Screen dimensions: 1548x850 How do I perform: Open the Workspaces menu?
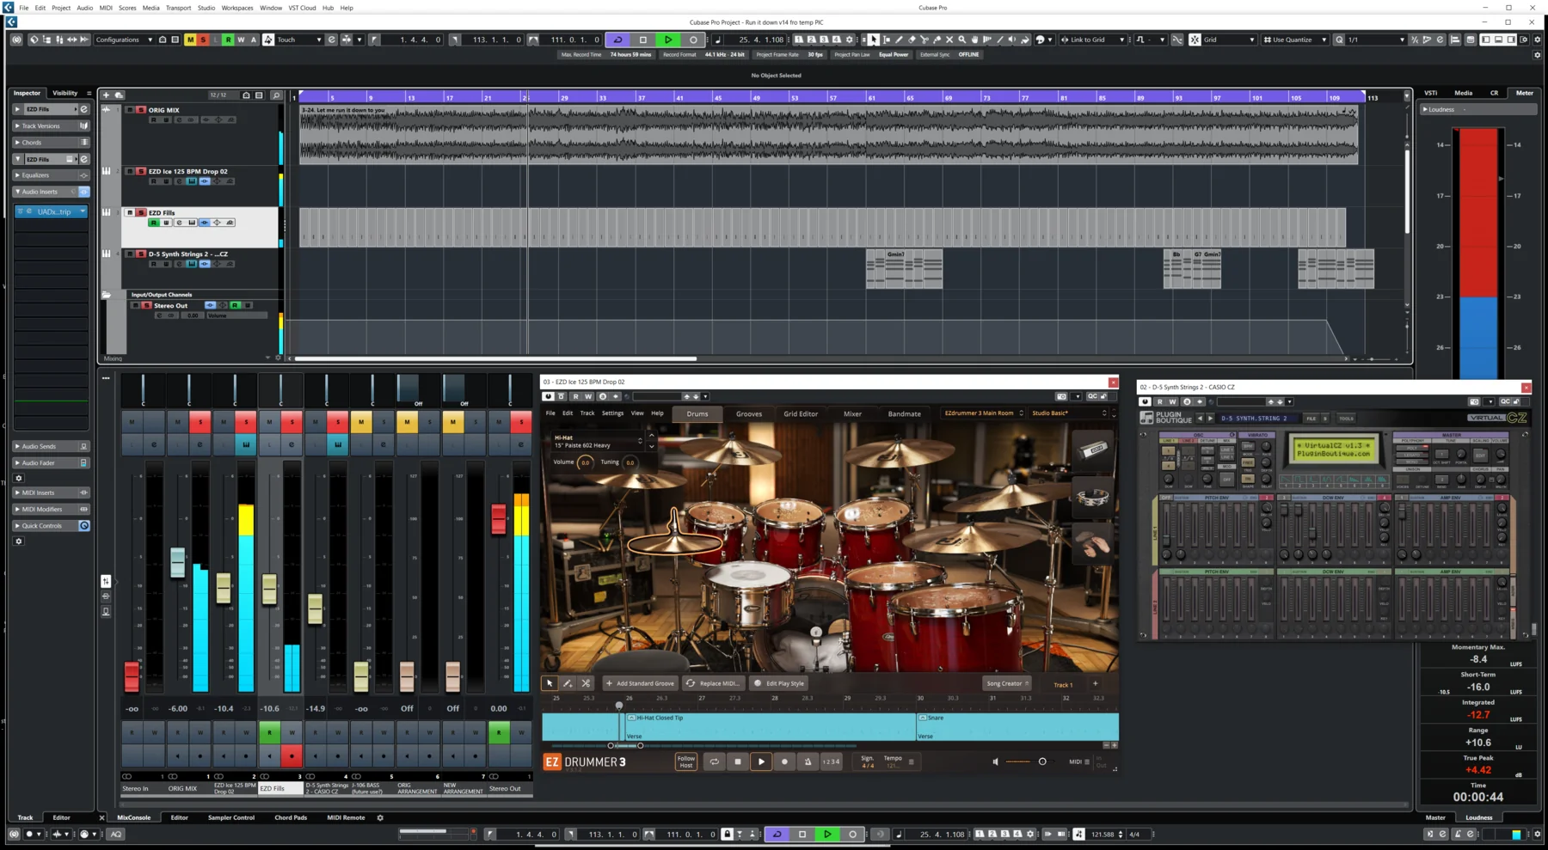pyautogui.click(x=237, y=8)
